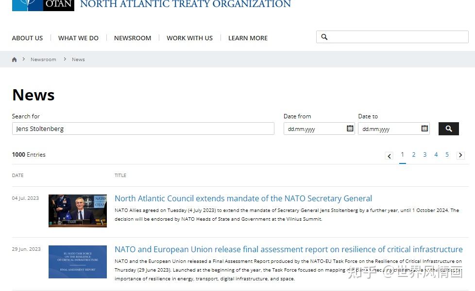
Task: Open the Date from calendar icon
Action: coord(350,129)
